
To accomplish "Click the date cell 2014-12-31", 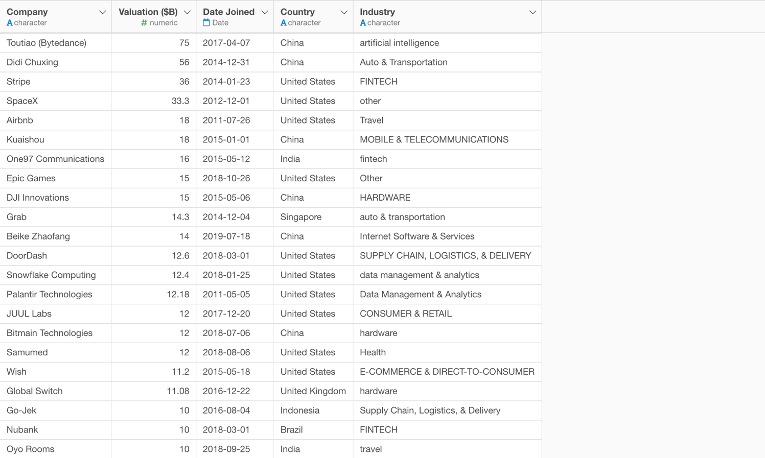I will pos(235,62).
